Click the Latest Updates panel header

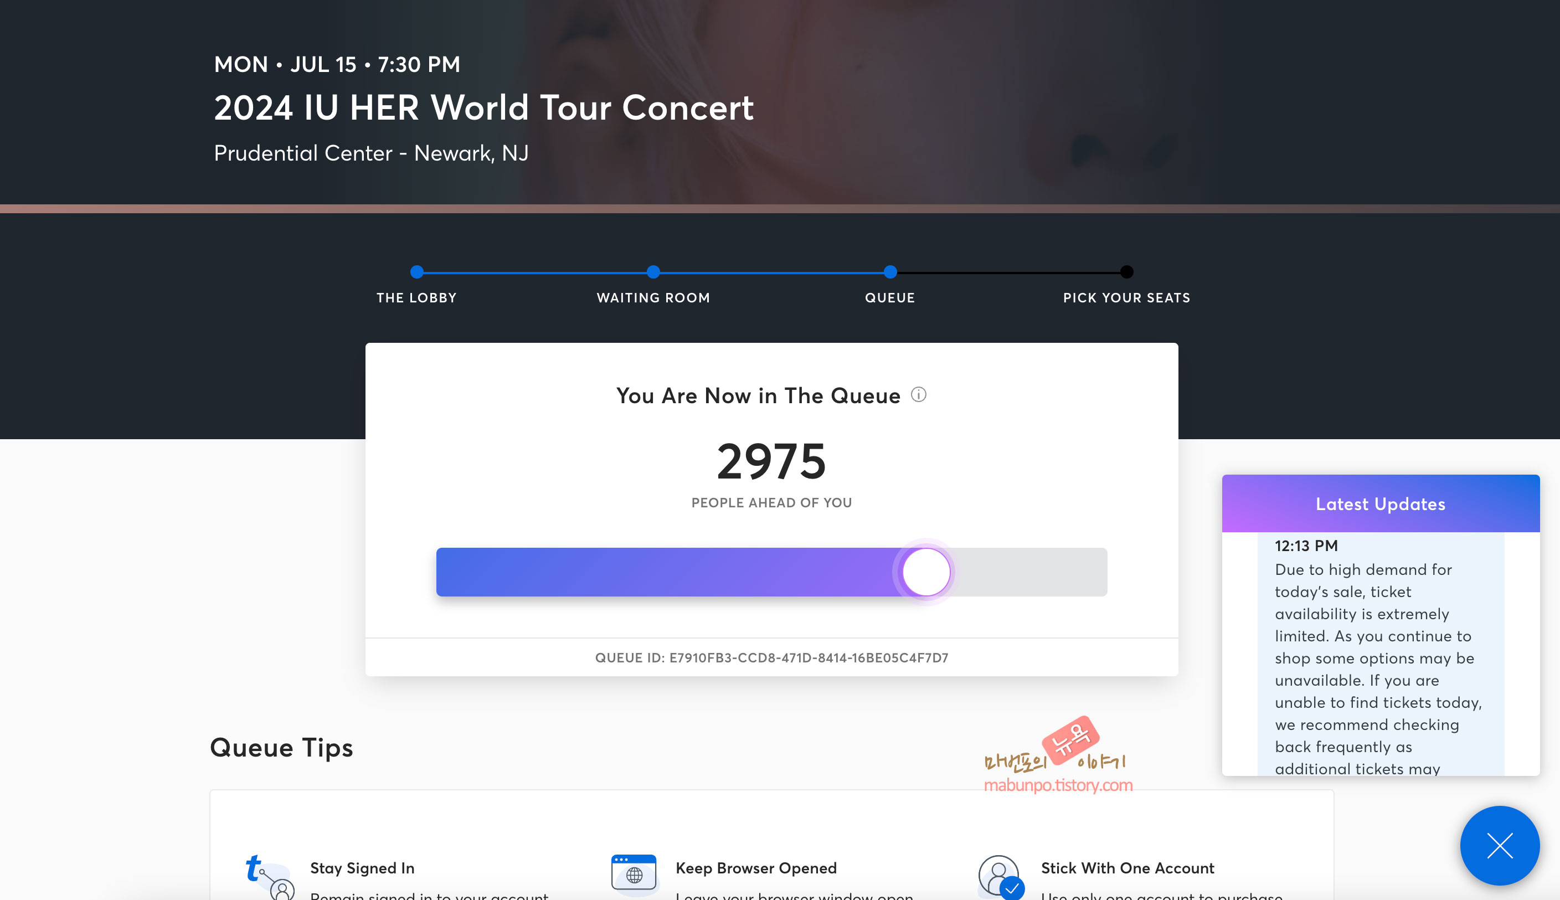(1381, 503)
